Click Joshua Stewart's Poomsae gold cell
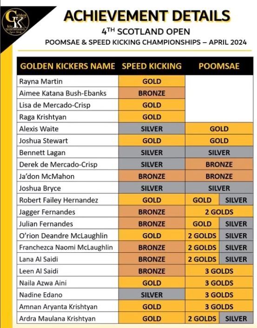Viewport: 257px width, 328px height. [x=219, y=141]
